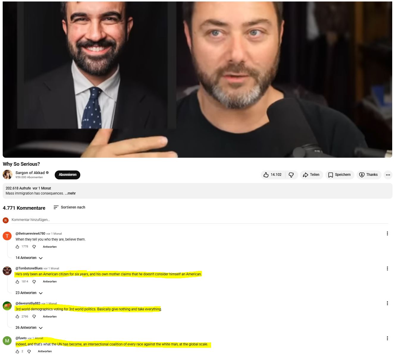Dislike the comment by @TombstoneBlues
The width and height of the screenshot is (394, 357).
pos(34,282)
